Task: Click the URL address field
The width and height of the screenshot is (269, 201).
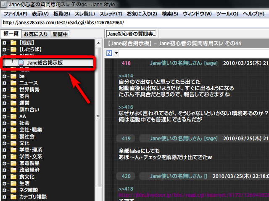Action: 135,23
